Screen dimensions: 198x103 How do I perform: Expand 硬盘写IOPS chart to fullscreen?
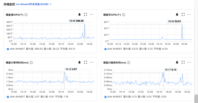[183, 15]
